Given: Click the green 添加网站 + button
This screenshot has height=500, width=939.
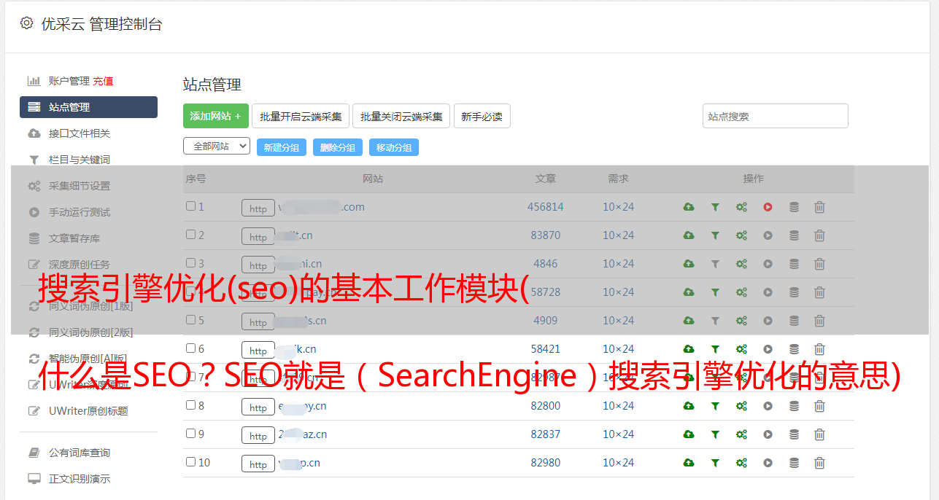Looking at the screenshot, I should coord(216,116).
